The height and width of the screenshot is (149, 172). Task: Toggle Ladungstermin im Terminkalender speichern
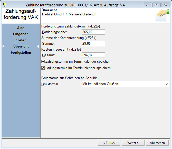(x=43, y=68)
